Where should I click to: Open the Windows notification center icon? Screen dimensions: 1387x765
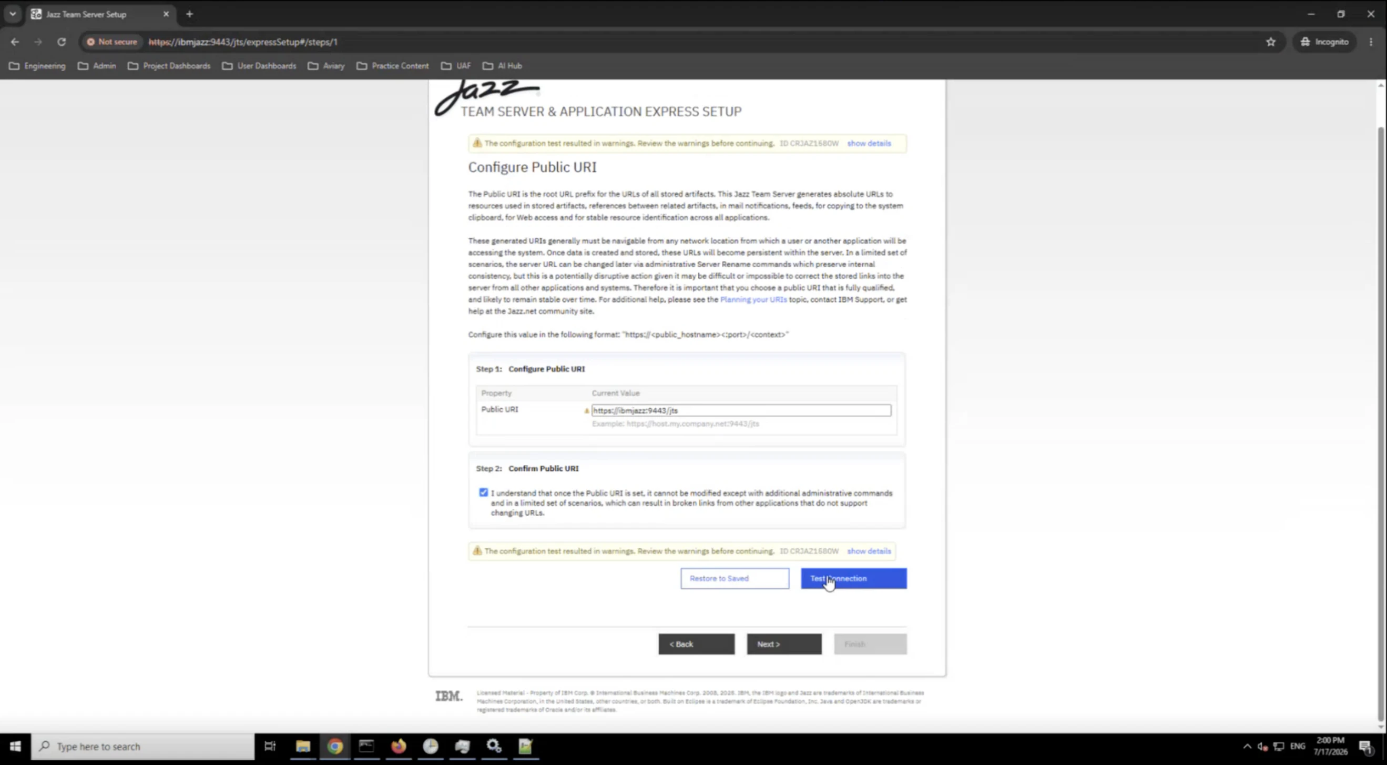point(1365,747)
